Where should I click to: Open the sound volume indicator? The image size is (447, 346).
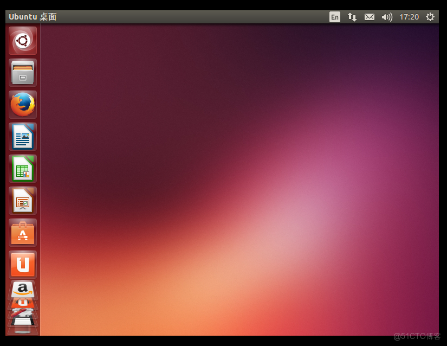(x=387, y=17)
